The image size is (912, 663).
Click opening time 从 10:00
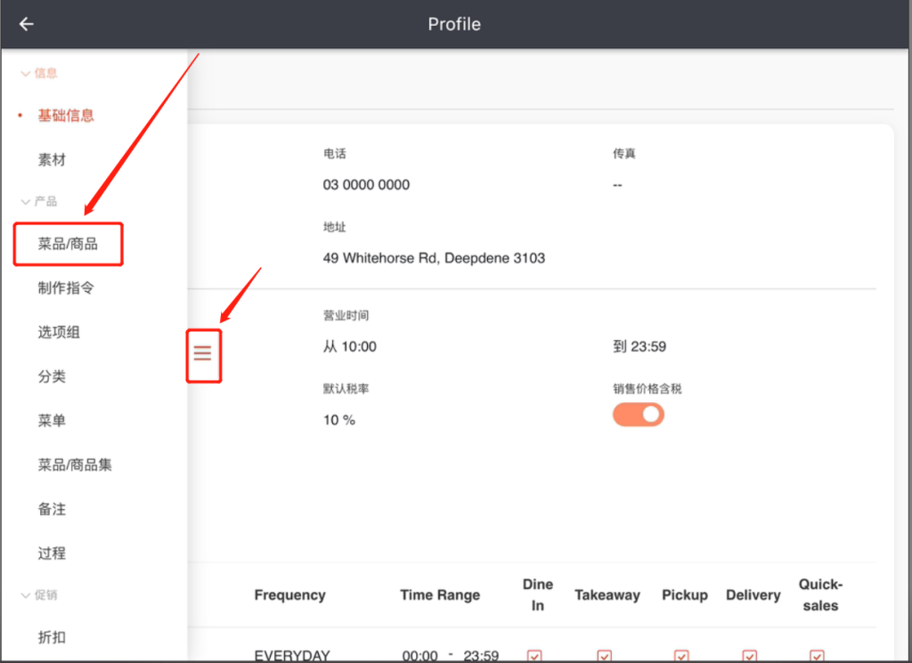click(x=349, y=347)
